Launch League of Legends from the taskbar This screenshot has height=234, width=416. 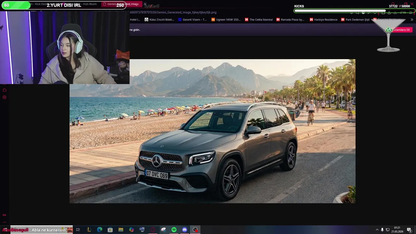click(89, 230)
